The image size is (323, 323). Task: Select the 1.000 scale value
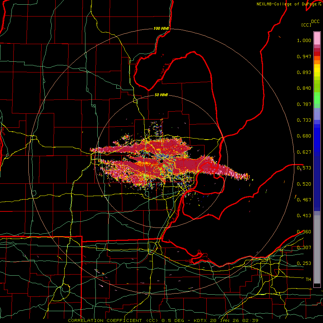[x=304, y=40]
